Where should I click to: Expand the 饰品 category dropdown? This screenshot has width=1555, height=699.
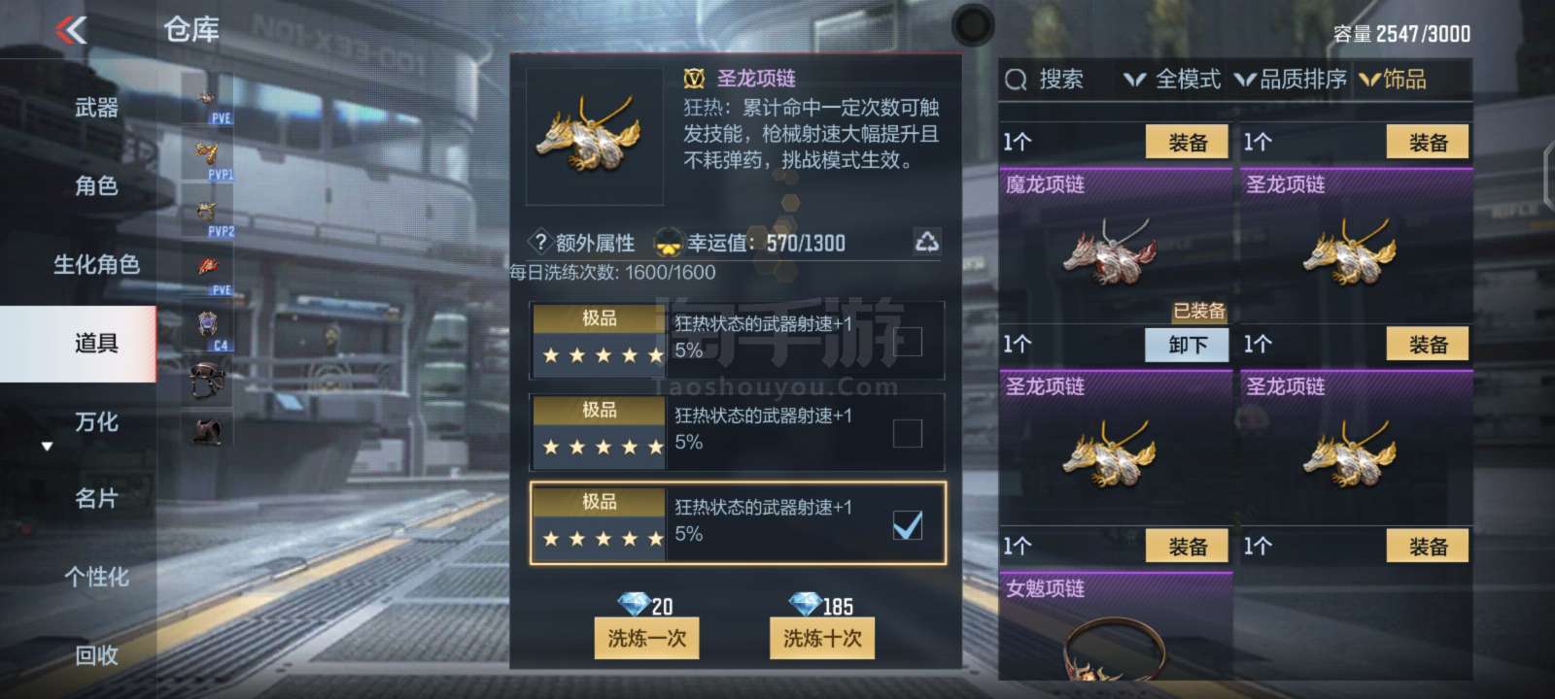click(1393, 80)
